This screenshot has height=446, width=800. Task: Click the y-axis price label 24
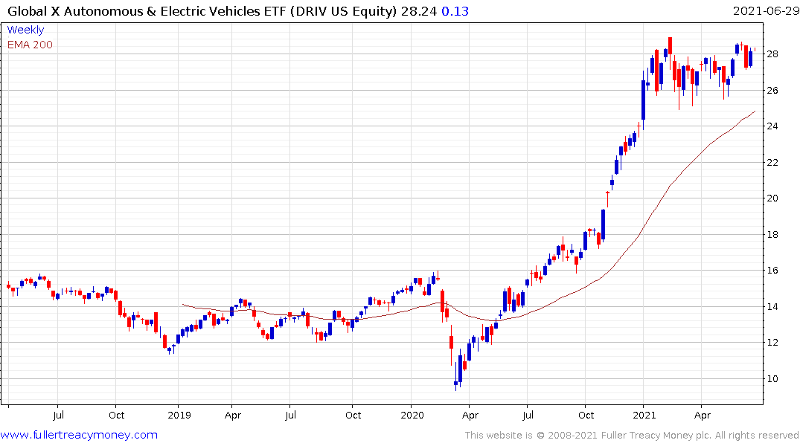point(772,126)
